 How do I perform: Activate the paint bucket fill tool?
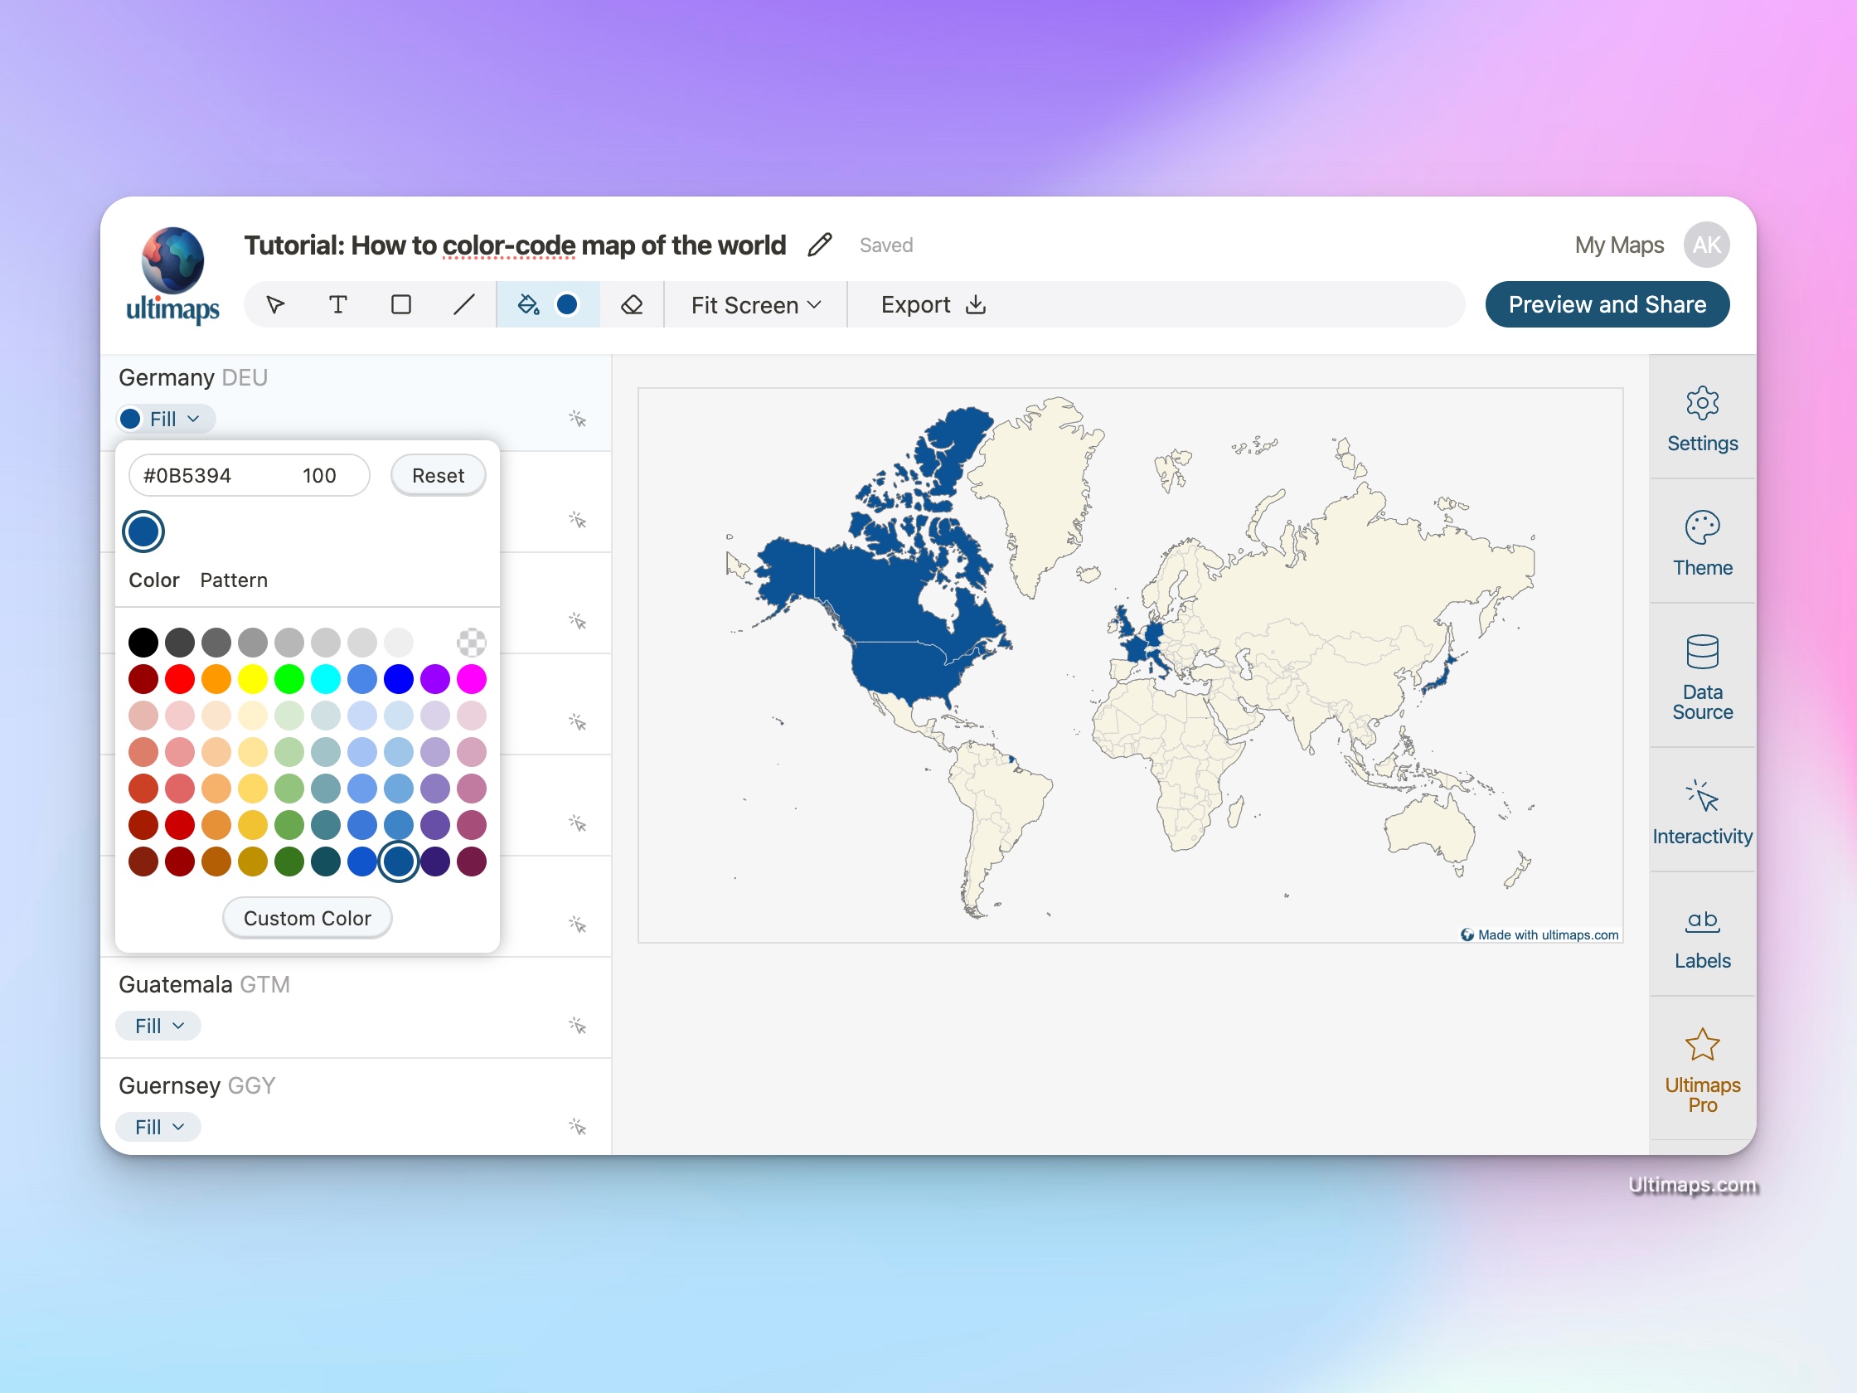pos(528,305)
